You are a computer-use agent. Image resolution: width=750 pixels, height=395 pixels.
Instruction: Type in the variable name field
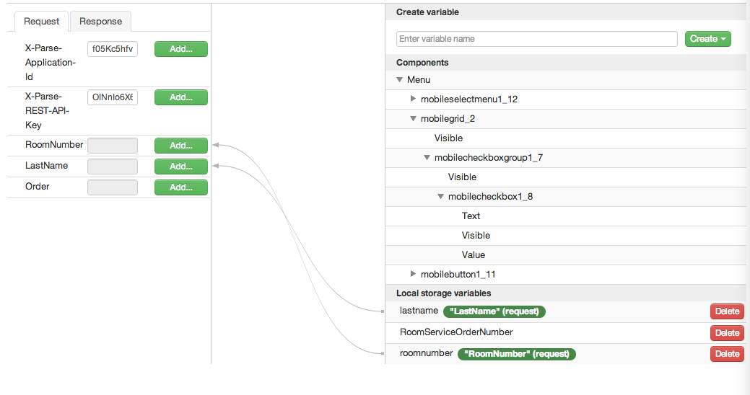(x=536, y=39)
